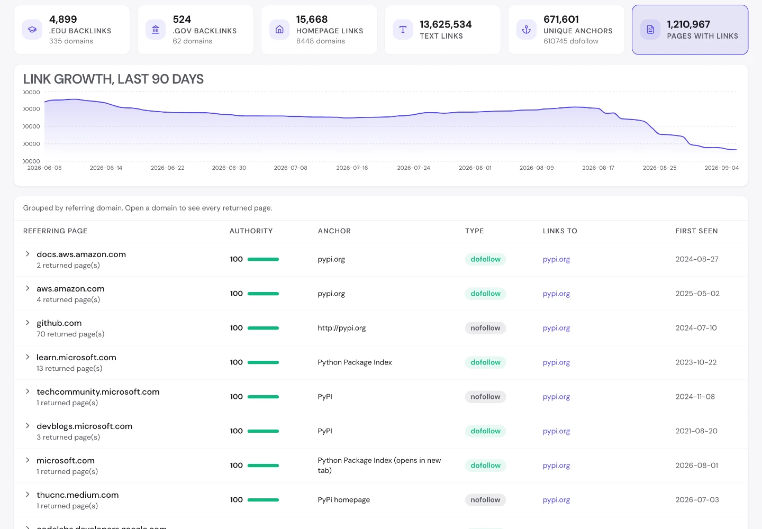Click the house icon for Homepage Links
The height and width of the screenshot is (529, 762).
(x=279, y=30)
